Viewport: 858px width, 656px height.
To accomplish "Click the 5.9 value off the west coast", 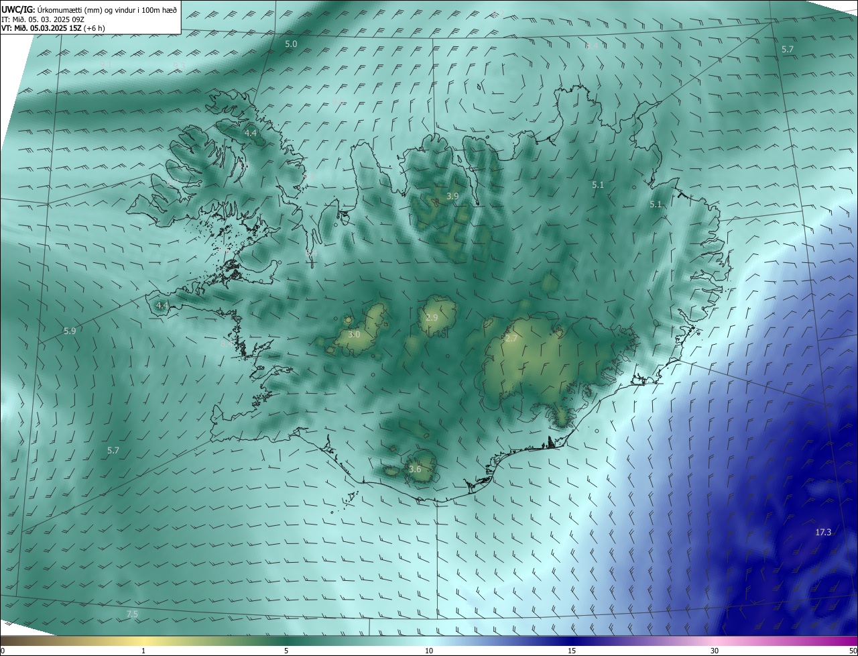I will tap(70, 331).
